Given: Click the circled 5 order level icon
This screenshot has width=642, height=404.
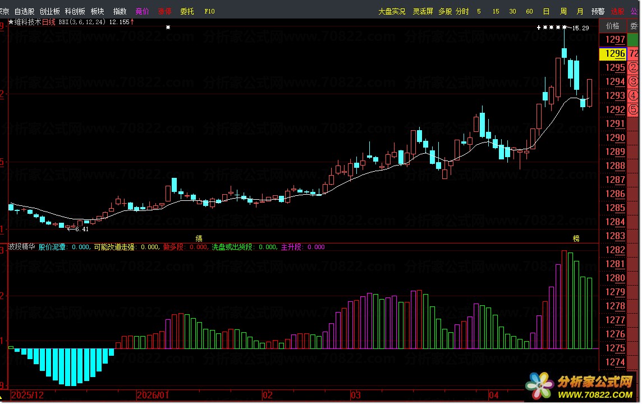Looking at the screenshot, I should (634, 109).
